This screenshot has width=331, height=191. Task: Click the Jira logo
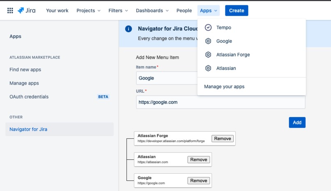pyautogui.click(x=27, y=11)
